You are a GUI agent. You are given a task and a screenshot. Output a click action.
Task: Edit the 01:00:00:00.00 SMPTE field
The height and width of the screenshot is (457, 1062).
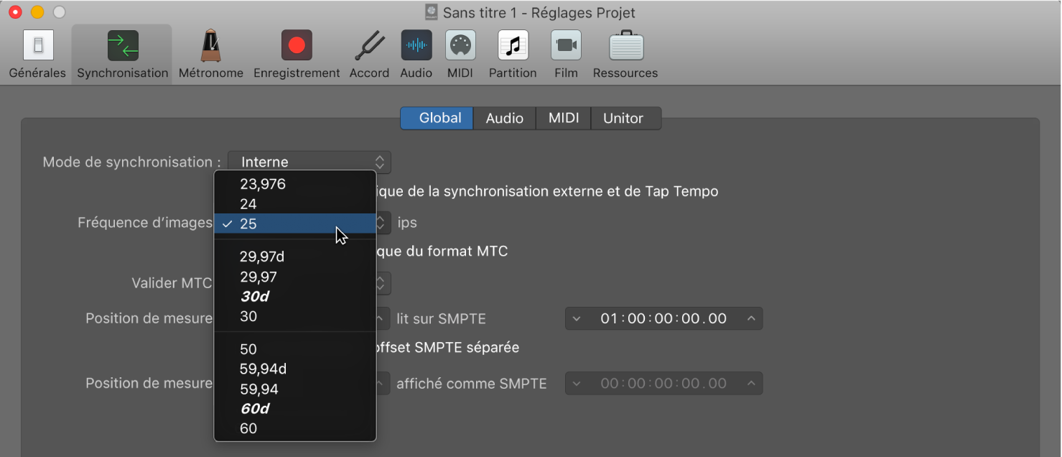coord(663,319)
